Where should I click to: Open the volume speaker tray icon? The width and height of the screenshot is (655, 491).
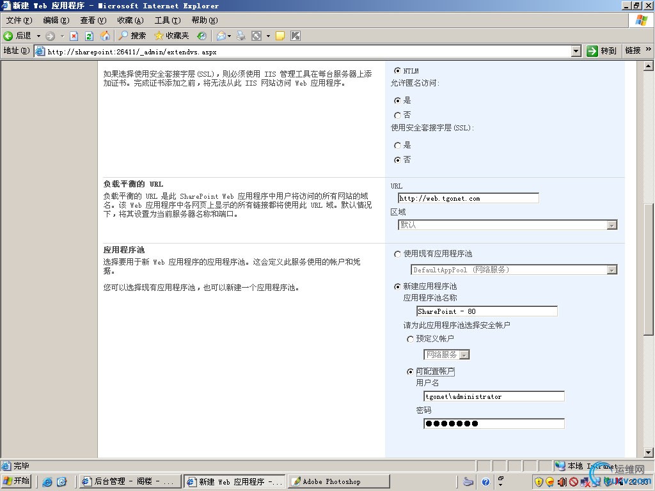coord(562,482)
